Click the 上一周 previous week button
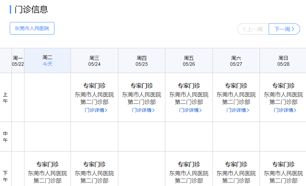This screenshot has width=306, height=186. coord(253,29)
